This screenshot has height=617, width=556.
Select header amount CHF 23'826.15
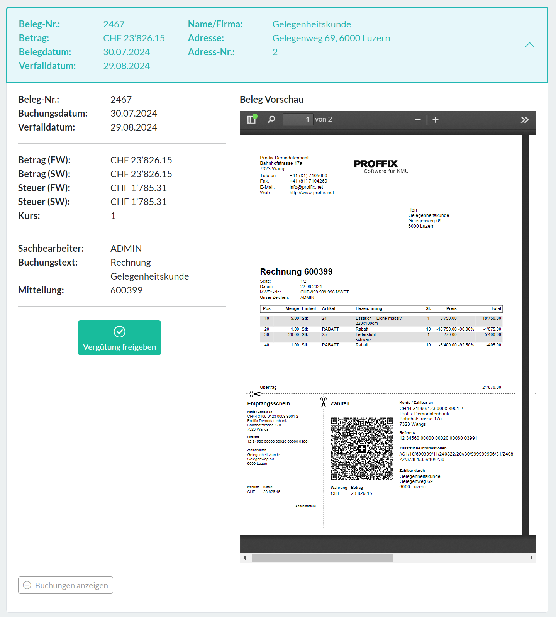coord(134,38)
